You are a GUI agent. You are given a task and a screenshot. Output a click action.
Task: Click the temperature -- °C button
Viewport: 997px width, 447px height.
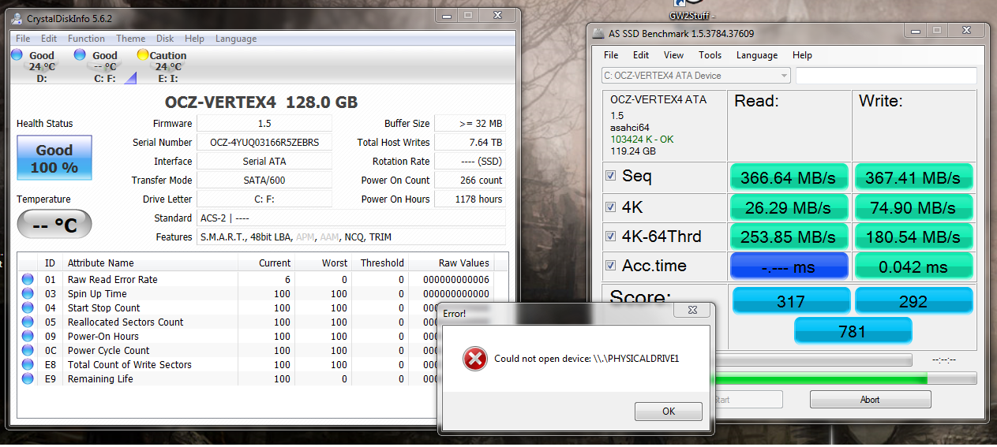coord(54,225)
